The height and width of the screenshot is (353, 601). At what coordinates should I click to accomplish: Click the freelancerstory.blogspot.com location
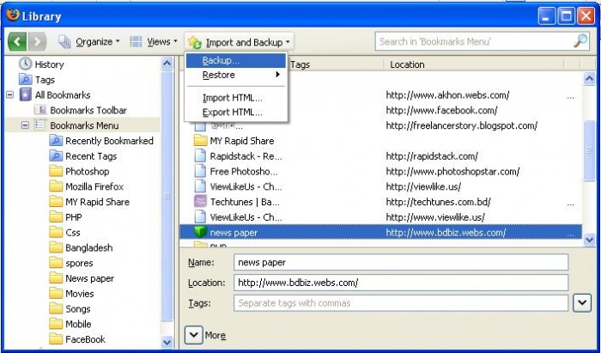(462, 125)
